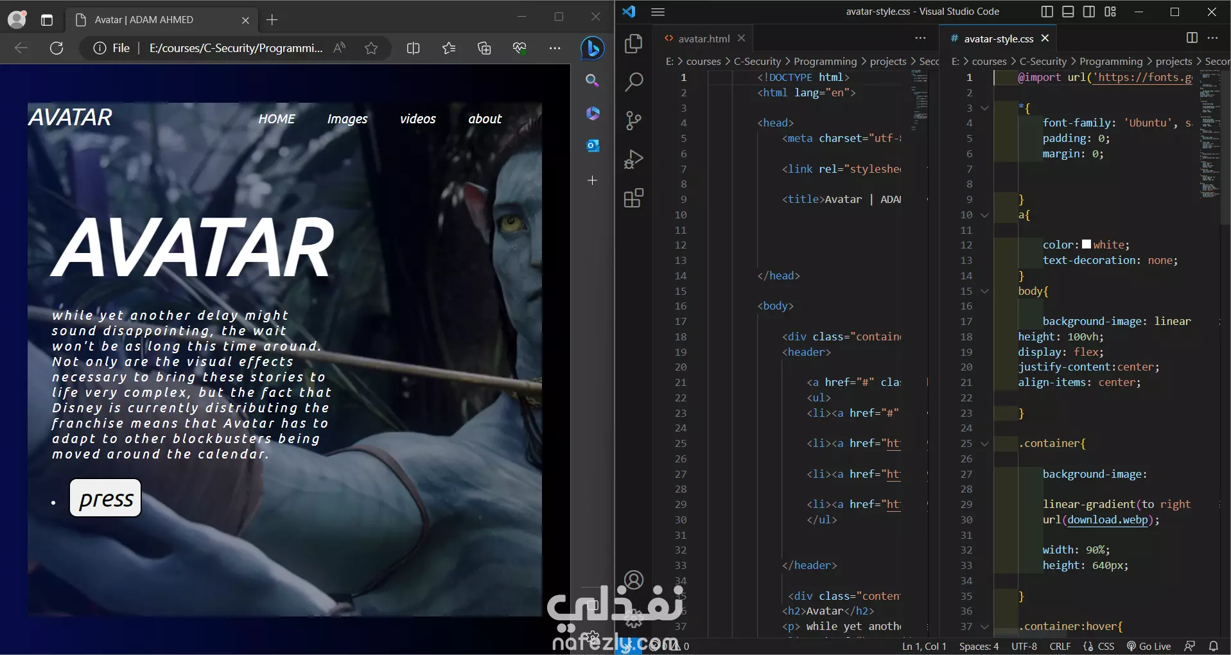Open the Images link on the Avatar page
1231x655 pixels.
point(347,119)
